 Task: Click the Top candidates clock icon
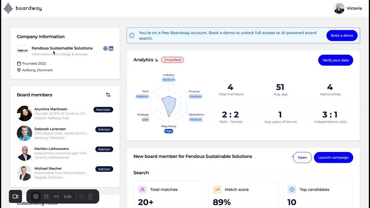292,190
